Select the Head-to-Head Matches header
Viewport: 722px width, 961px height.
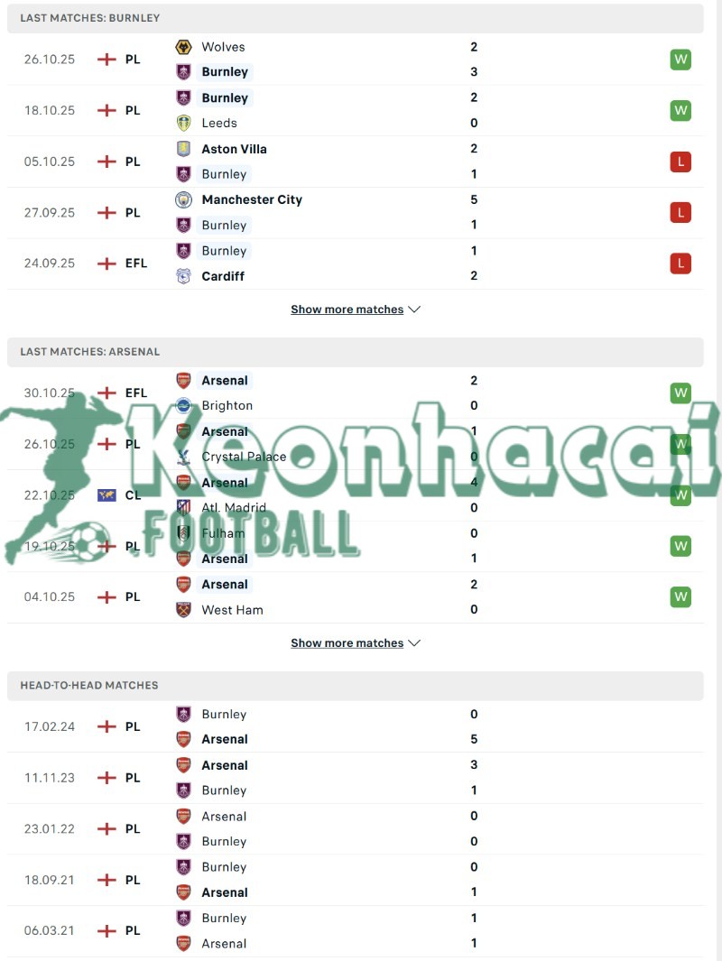pos(89,686)
